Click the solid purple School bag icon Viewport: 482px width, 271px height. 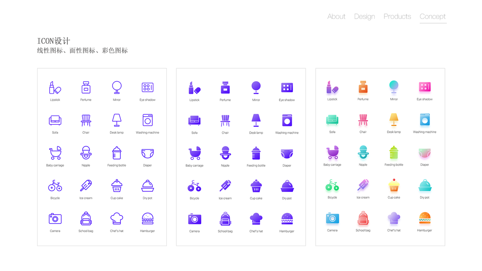click(225, 219)
